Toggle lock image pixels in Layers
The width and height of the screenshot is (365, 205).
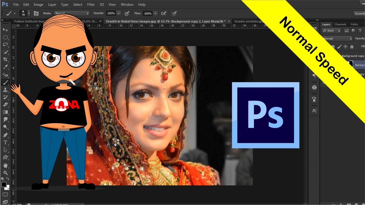339,47
